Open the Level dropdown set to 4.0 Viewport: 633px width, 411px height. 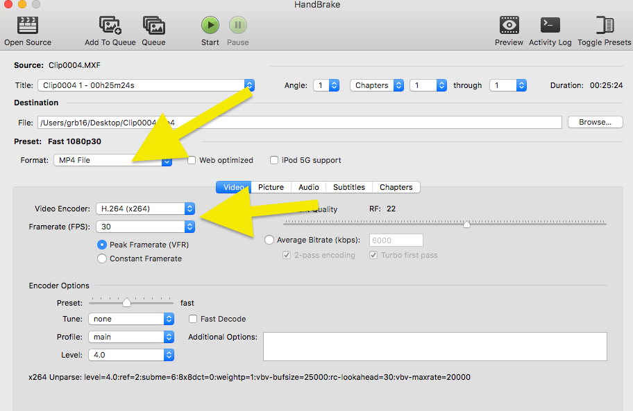tap(131, 355)
